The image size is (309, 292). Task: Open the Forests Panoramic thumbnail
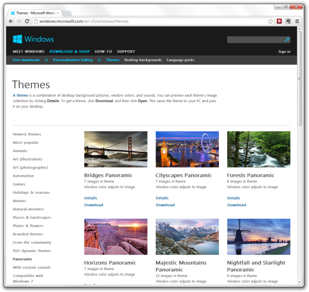pos(259,150)
